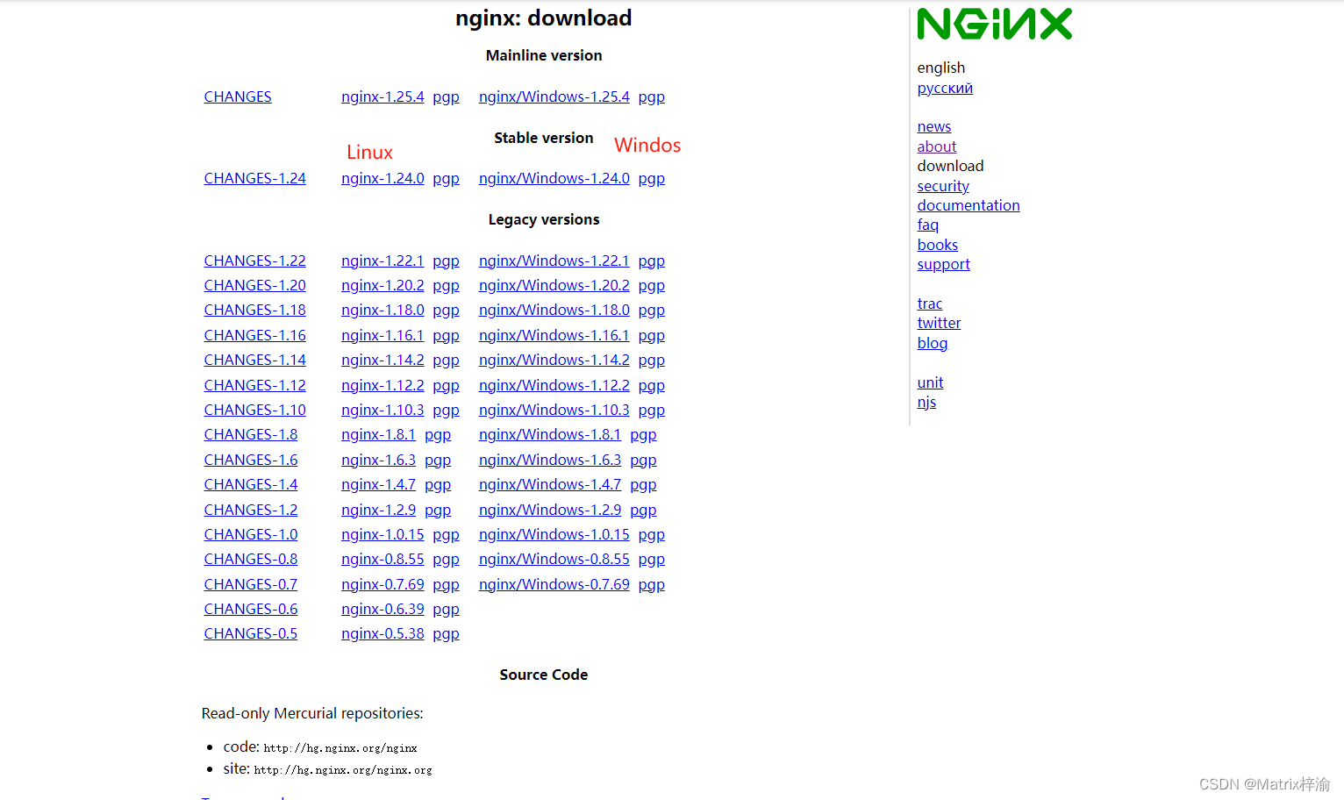Viewport: 1344px width, 800px height.
Task: Open the mainline CHANGES link
Action: tap(238, 96)
